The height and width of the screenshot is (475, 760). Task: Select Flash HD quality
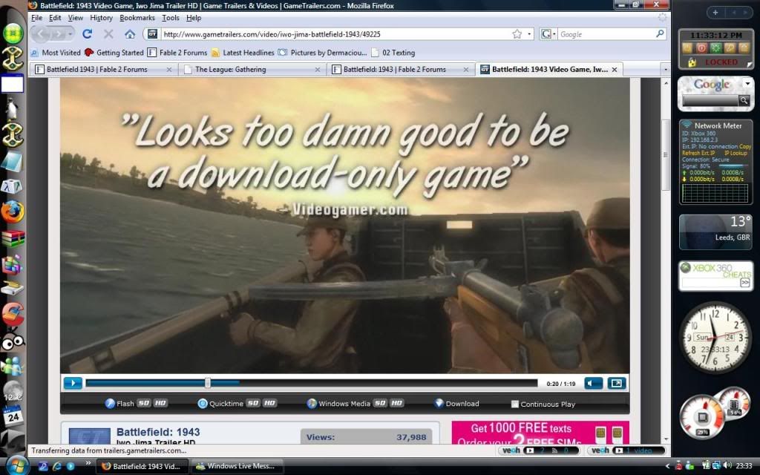coord(160,403)
